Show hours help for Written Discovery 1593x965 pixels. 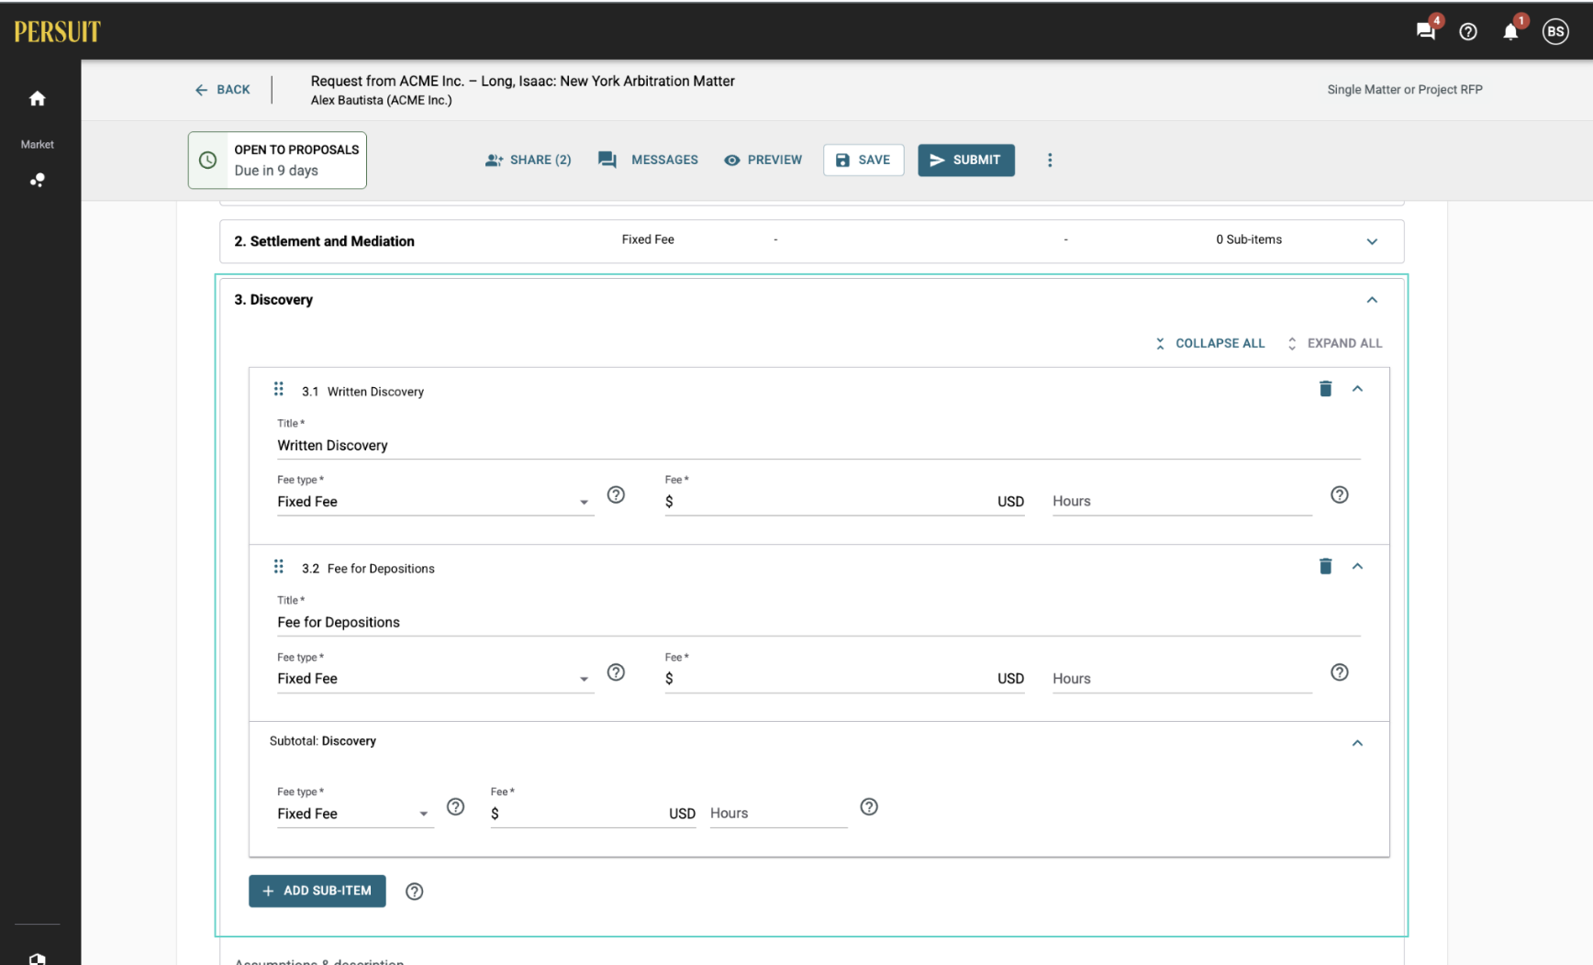coord(1340,494)
